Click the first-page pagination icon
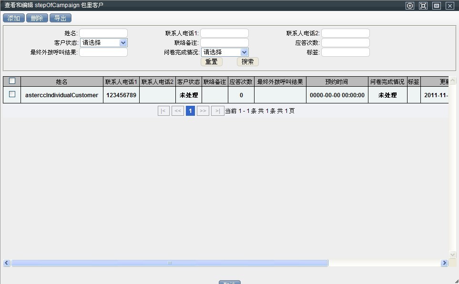 [163, 111]
